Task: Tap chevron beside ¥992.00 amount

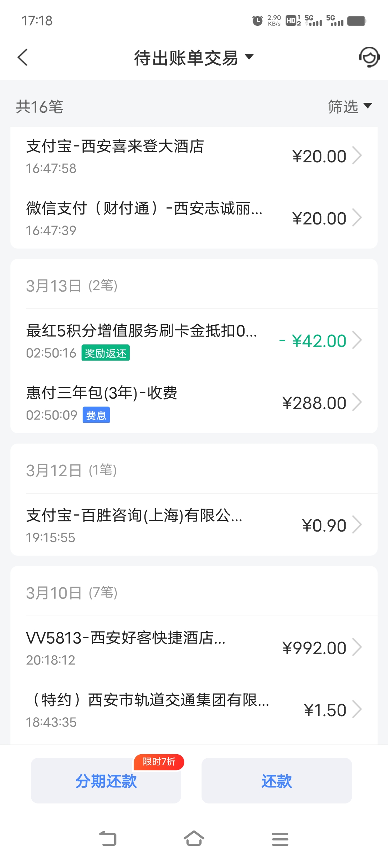Action: (357, 647)
